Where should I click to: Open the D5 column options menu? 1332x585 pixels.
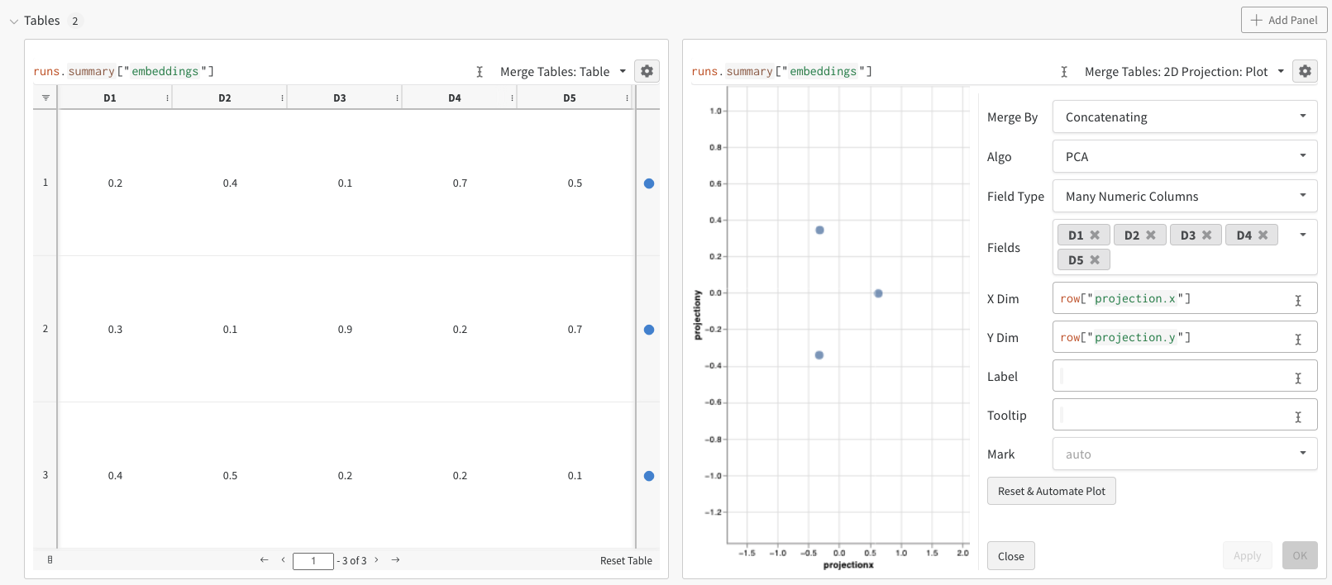tap(627, 98)
